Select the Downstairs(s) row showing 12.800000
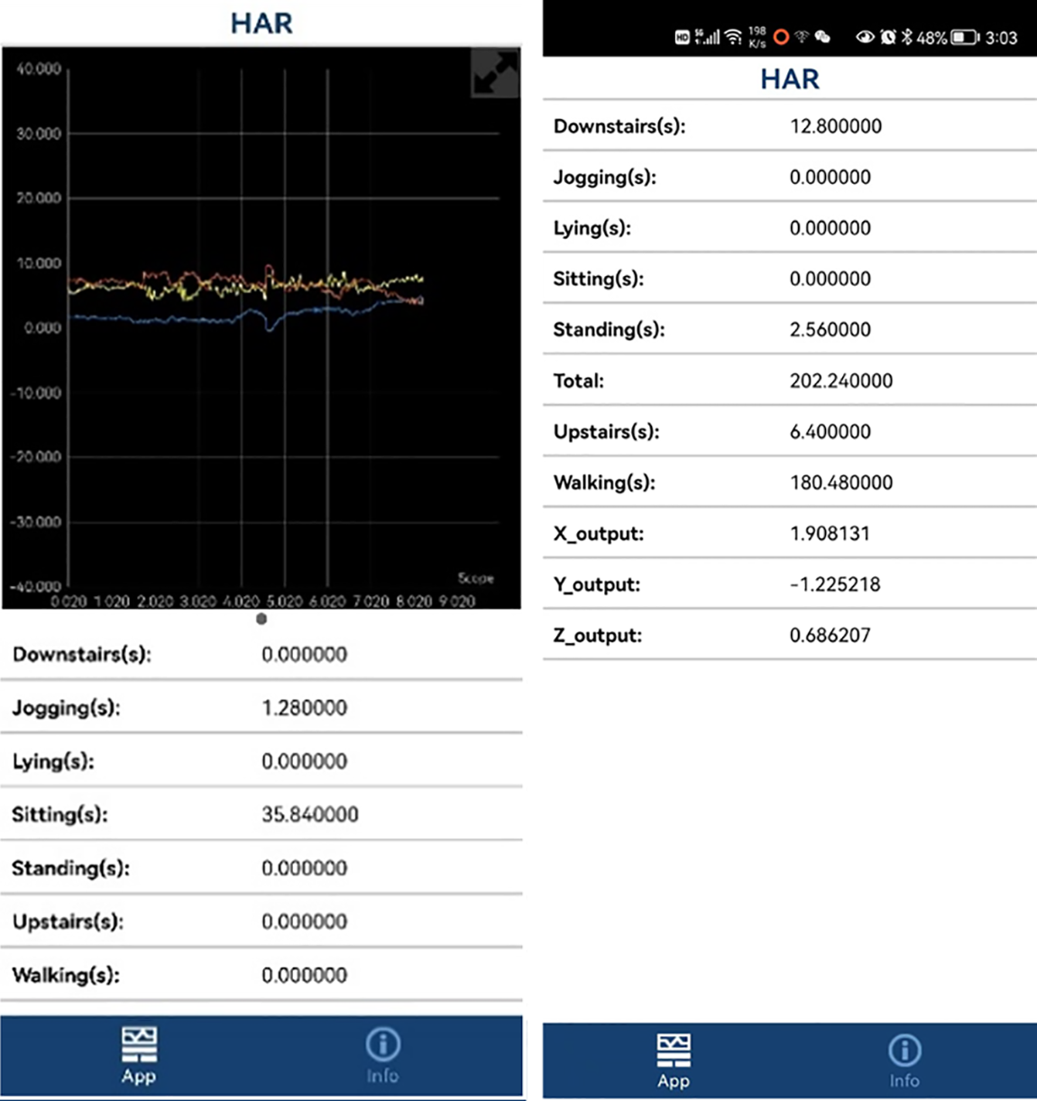Screen dimensions: 1037x1101 click(x=789, y=126)
